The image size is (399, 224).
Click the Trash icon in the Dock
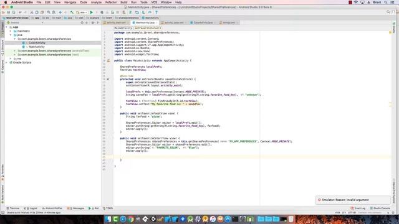tap(291, 219)
